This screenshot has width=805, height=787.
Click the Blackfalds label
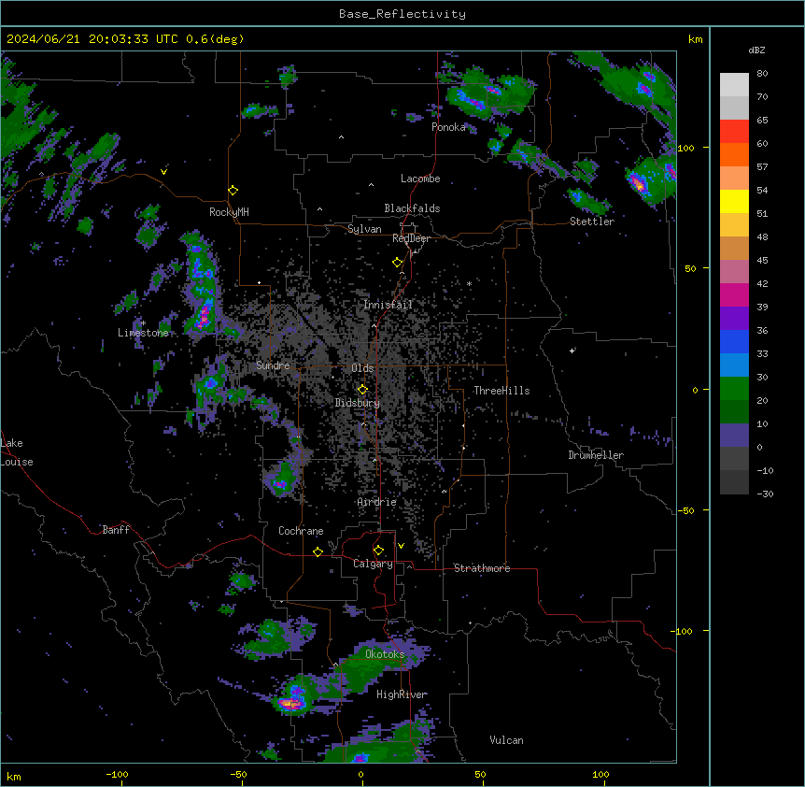[412, 208]
